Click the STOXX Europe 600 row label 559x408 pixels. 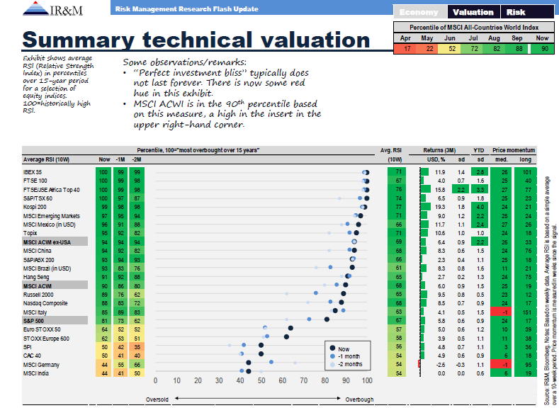click(46, 339)
